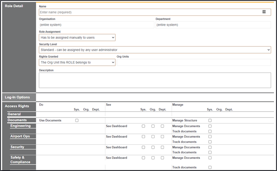Check Security Track documents checkbox
The image size is (277, 171).
(210, 152)
